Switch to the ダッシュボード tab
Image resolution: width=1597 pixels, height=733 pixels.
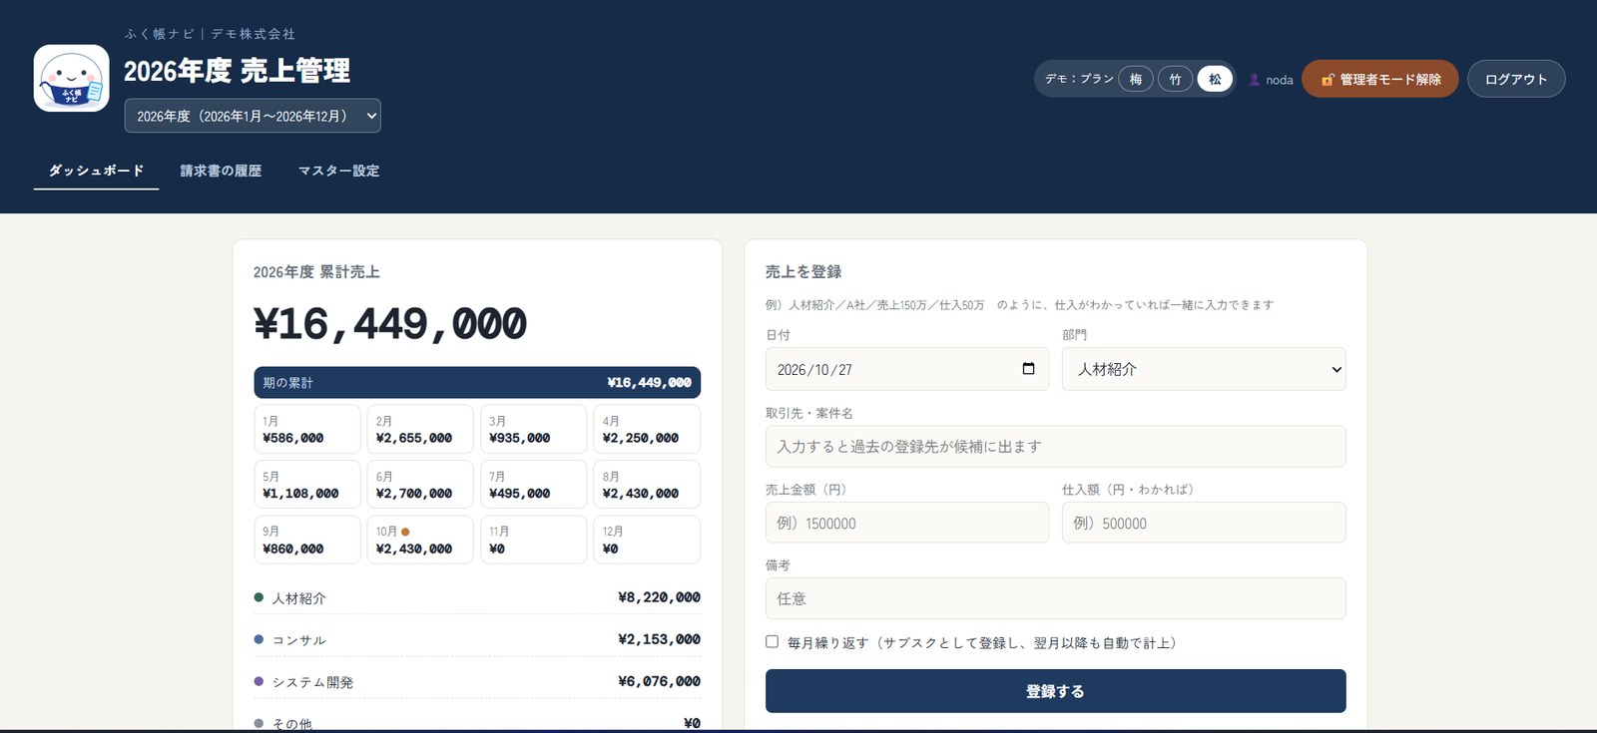(96, 171)
